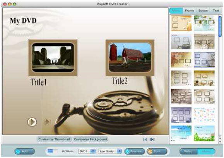
Task: Open the Text tab
Action: click(x=216, y=11)
